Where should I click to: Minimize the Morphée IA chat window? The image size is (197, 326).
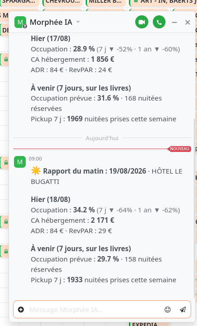click(174, 22)
